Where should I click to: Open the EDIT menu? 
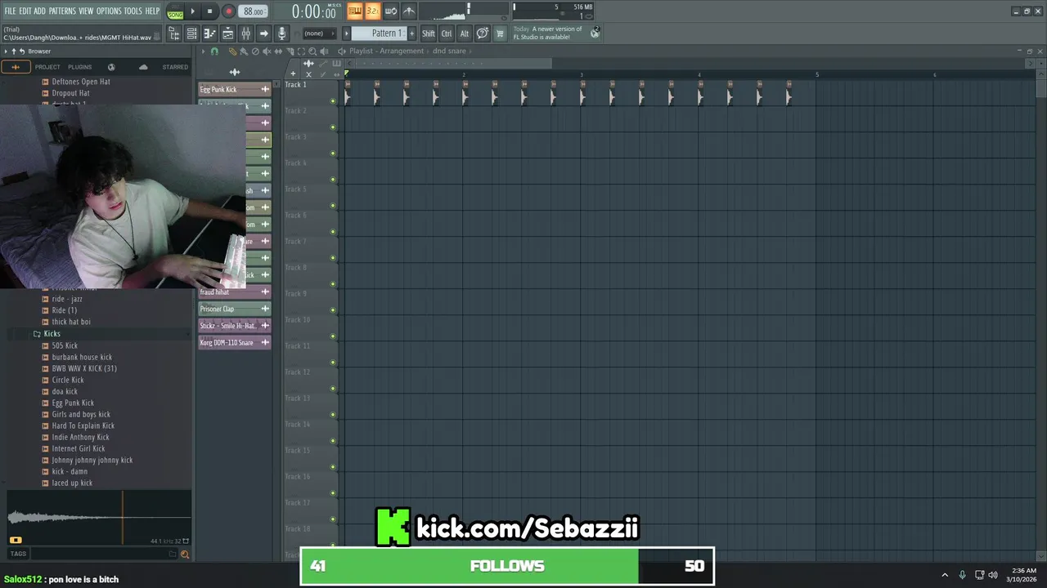pos(25,11)
